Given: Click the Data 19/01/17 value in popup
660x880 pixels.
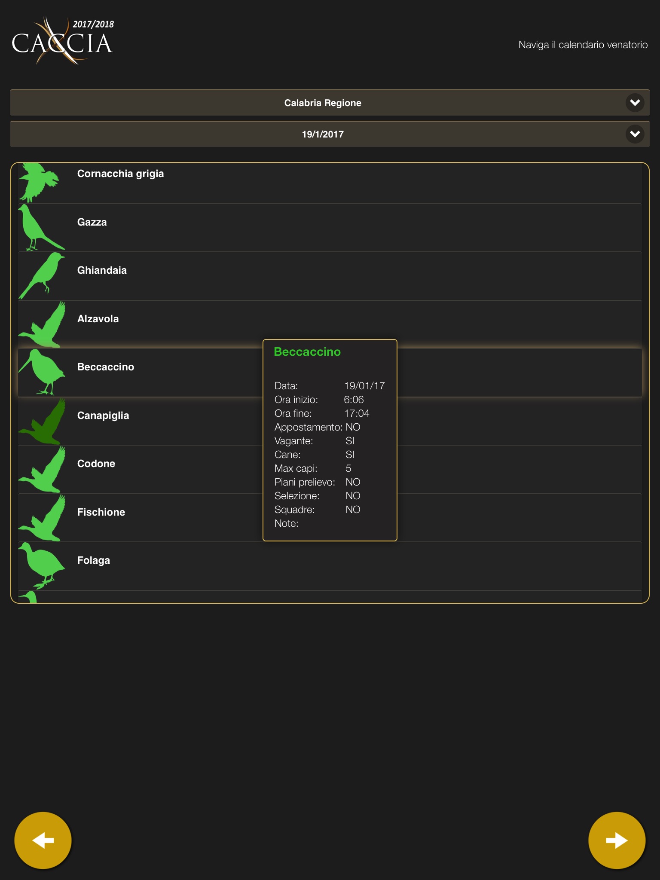Looking at the screenshot, I should click(364, 386).
